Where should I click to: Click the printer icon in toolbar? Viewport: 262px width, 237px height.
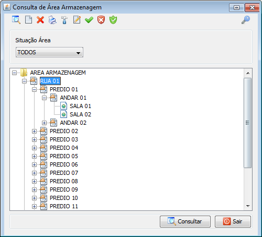click(x=52, y=20)
